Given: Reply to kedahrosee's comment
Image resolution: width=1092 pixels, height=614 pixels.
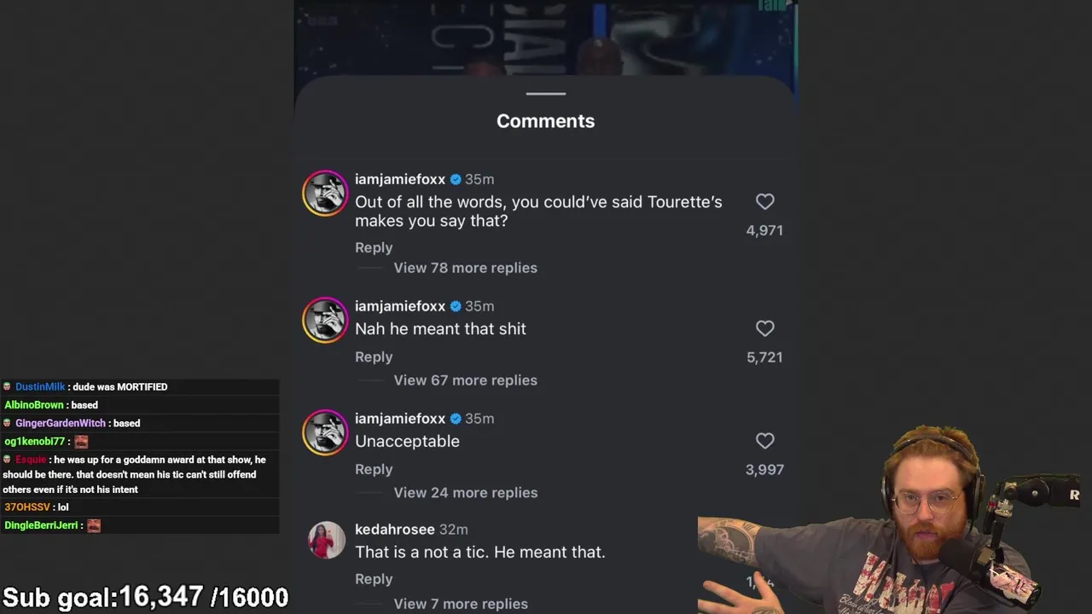Looking at the screenshot, I should tap(374, 579).
